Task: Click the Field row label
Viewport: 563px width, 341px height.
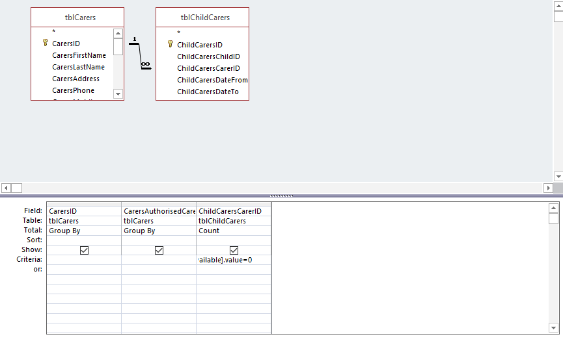Action: [33, 210]
